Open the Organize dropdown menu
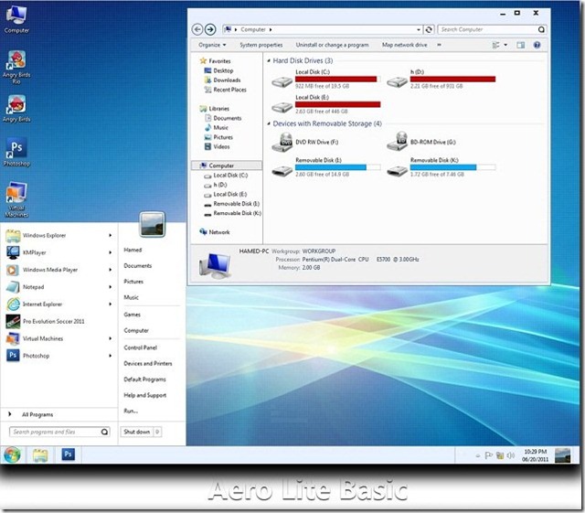 coord(212,45)
